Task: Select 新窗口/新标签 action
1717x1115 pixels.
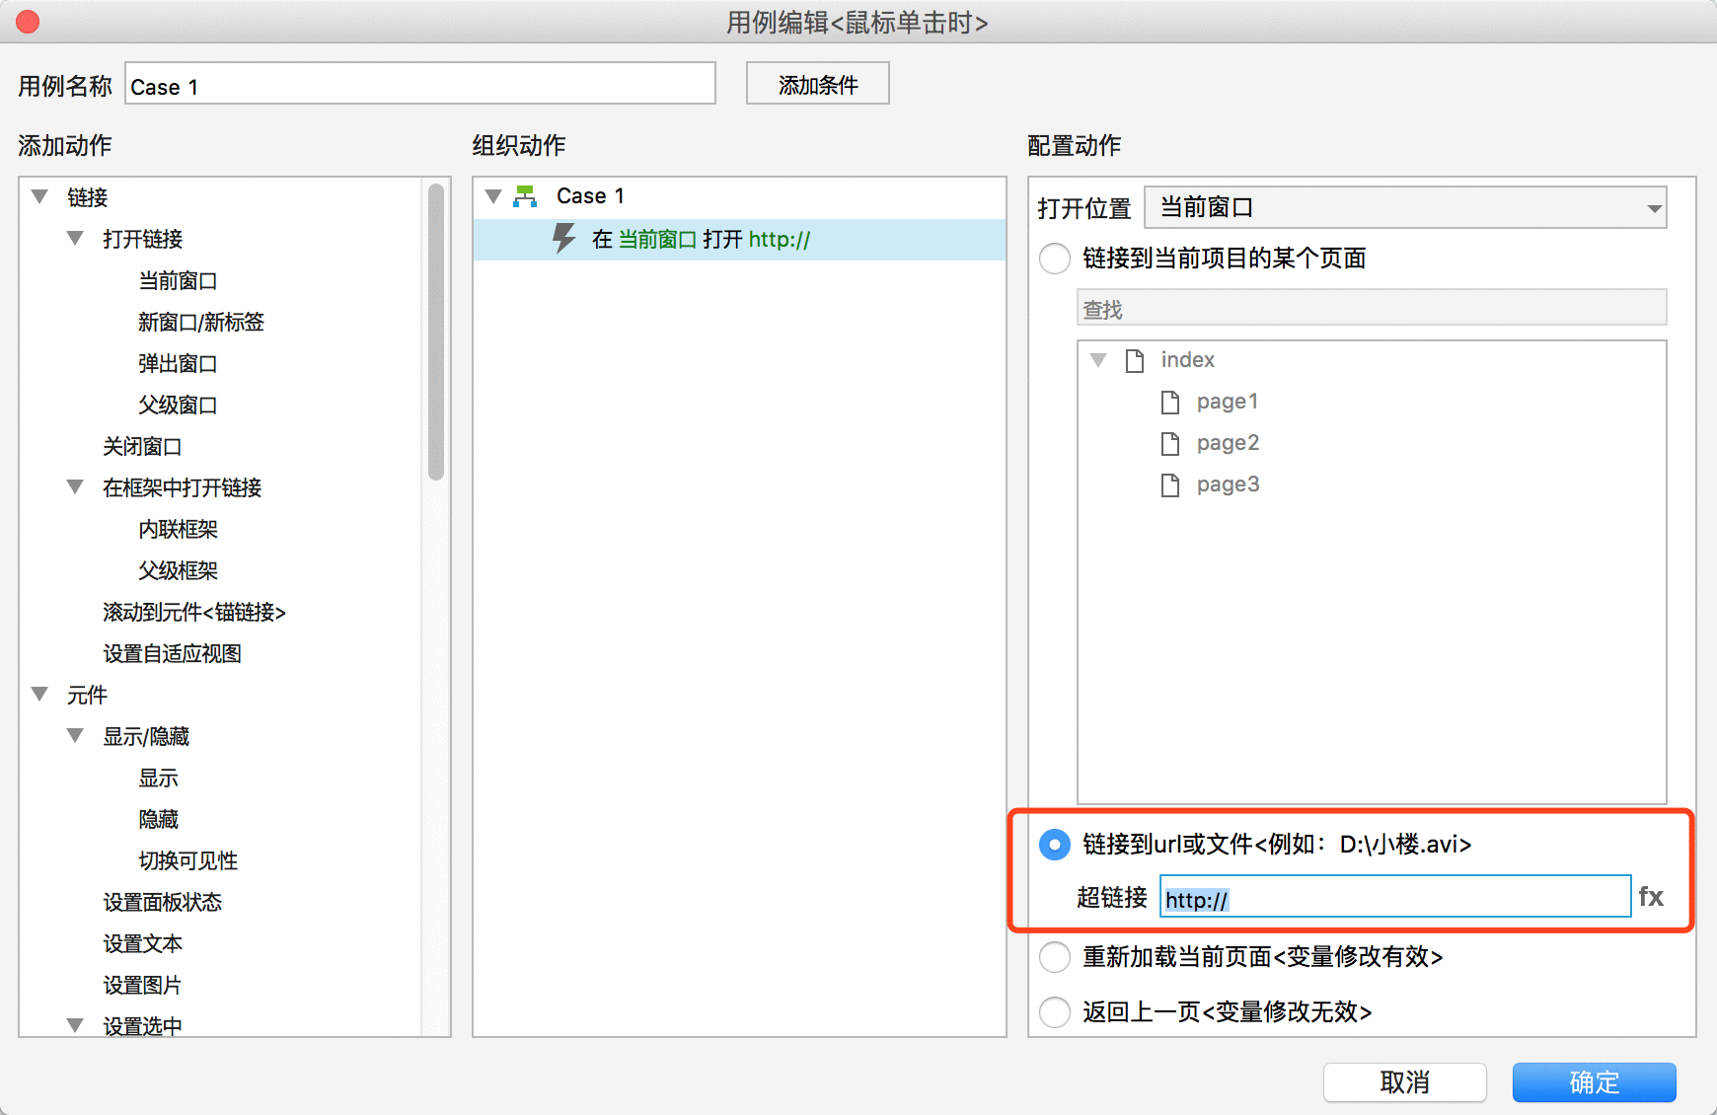Action: pyautogui.click(x=201, y=323)
